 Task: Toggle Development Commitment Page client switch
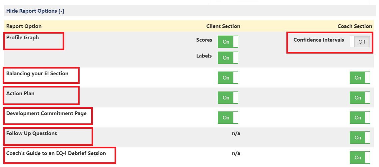[x=228, y=117]
